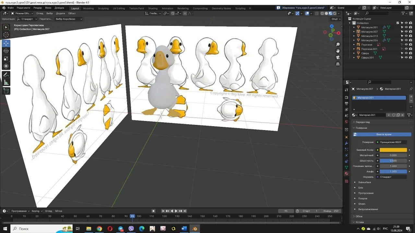Image resolution: width=415 pixels, height=233 pixels.
Task: Activate the Transform tool
Action: [6, 66]
